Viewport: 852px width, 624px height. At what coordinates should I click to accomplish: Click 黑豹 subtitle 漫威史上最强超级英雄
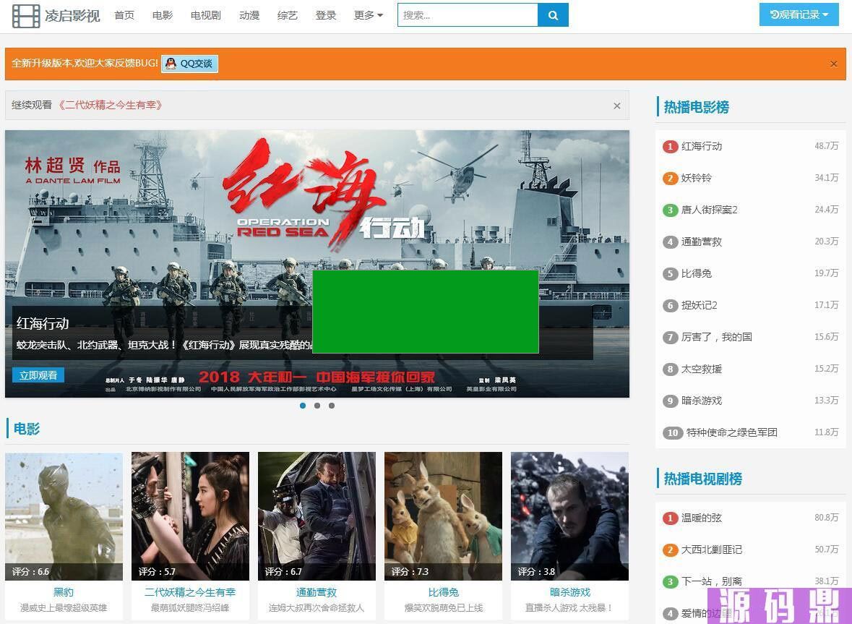coord(64,607)
